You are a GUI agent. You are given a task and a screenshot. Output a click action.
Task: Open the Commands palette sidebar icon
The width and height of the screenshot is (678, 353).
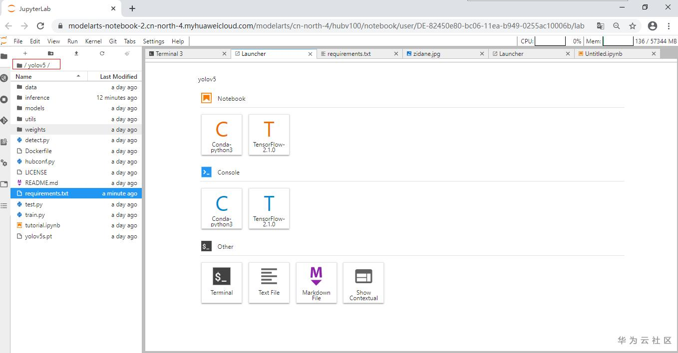(4, 142)
